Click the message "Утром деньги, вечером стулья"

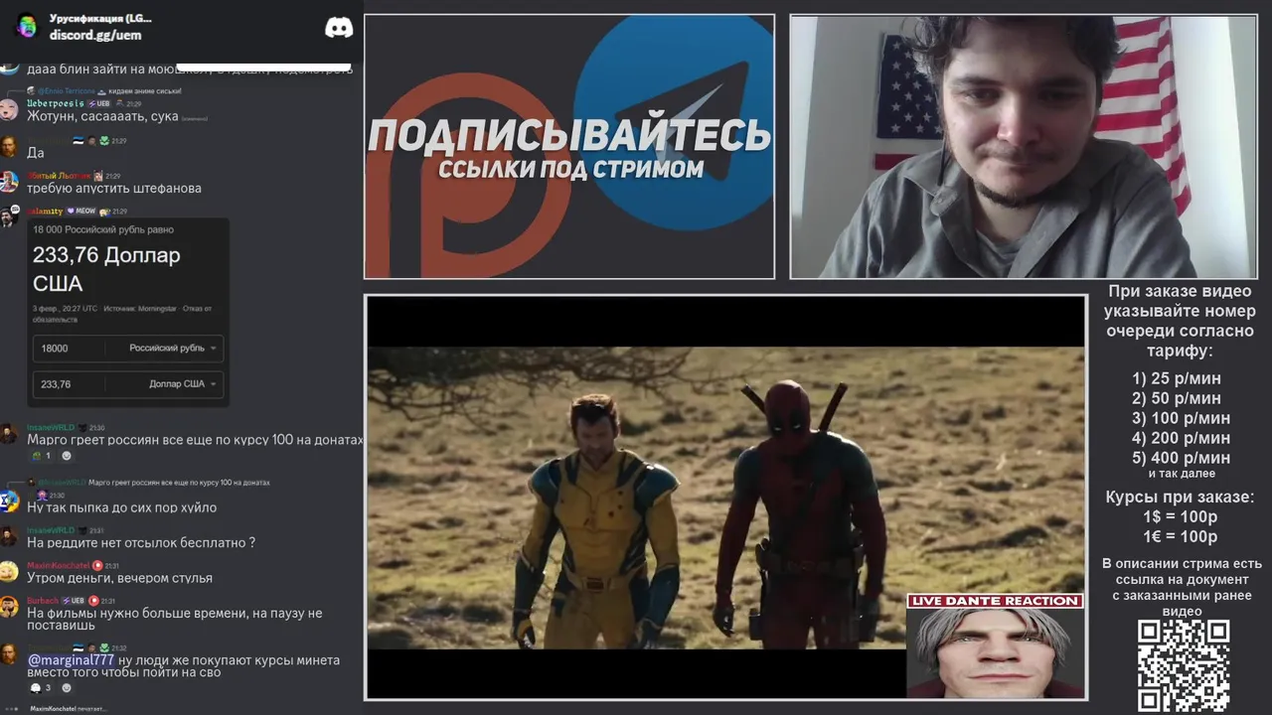point(119,578)
